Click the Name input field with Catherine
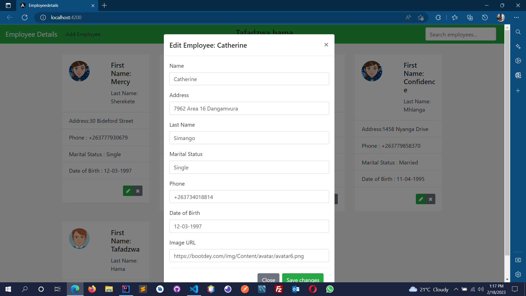Image resolution: width=526 pixels, height=296 pixels. pos(249,79)
